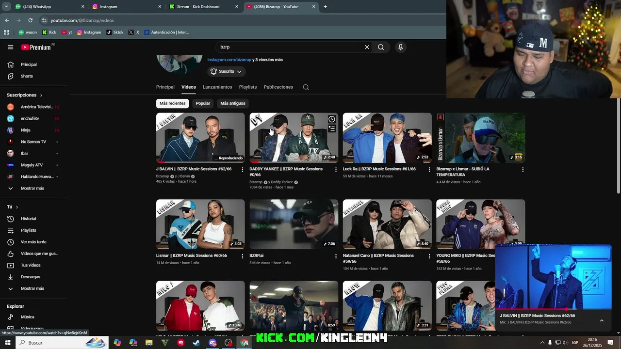
Task: Seek in the miniplayer progress bar
Action: click(x=553, y=309)
